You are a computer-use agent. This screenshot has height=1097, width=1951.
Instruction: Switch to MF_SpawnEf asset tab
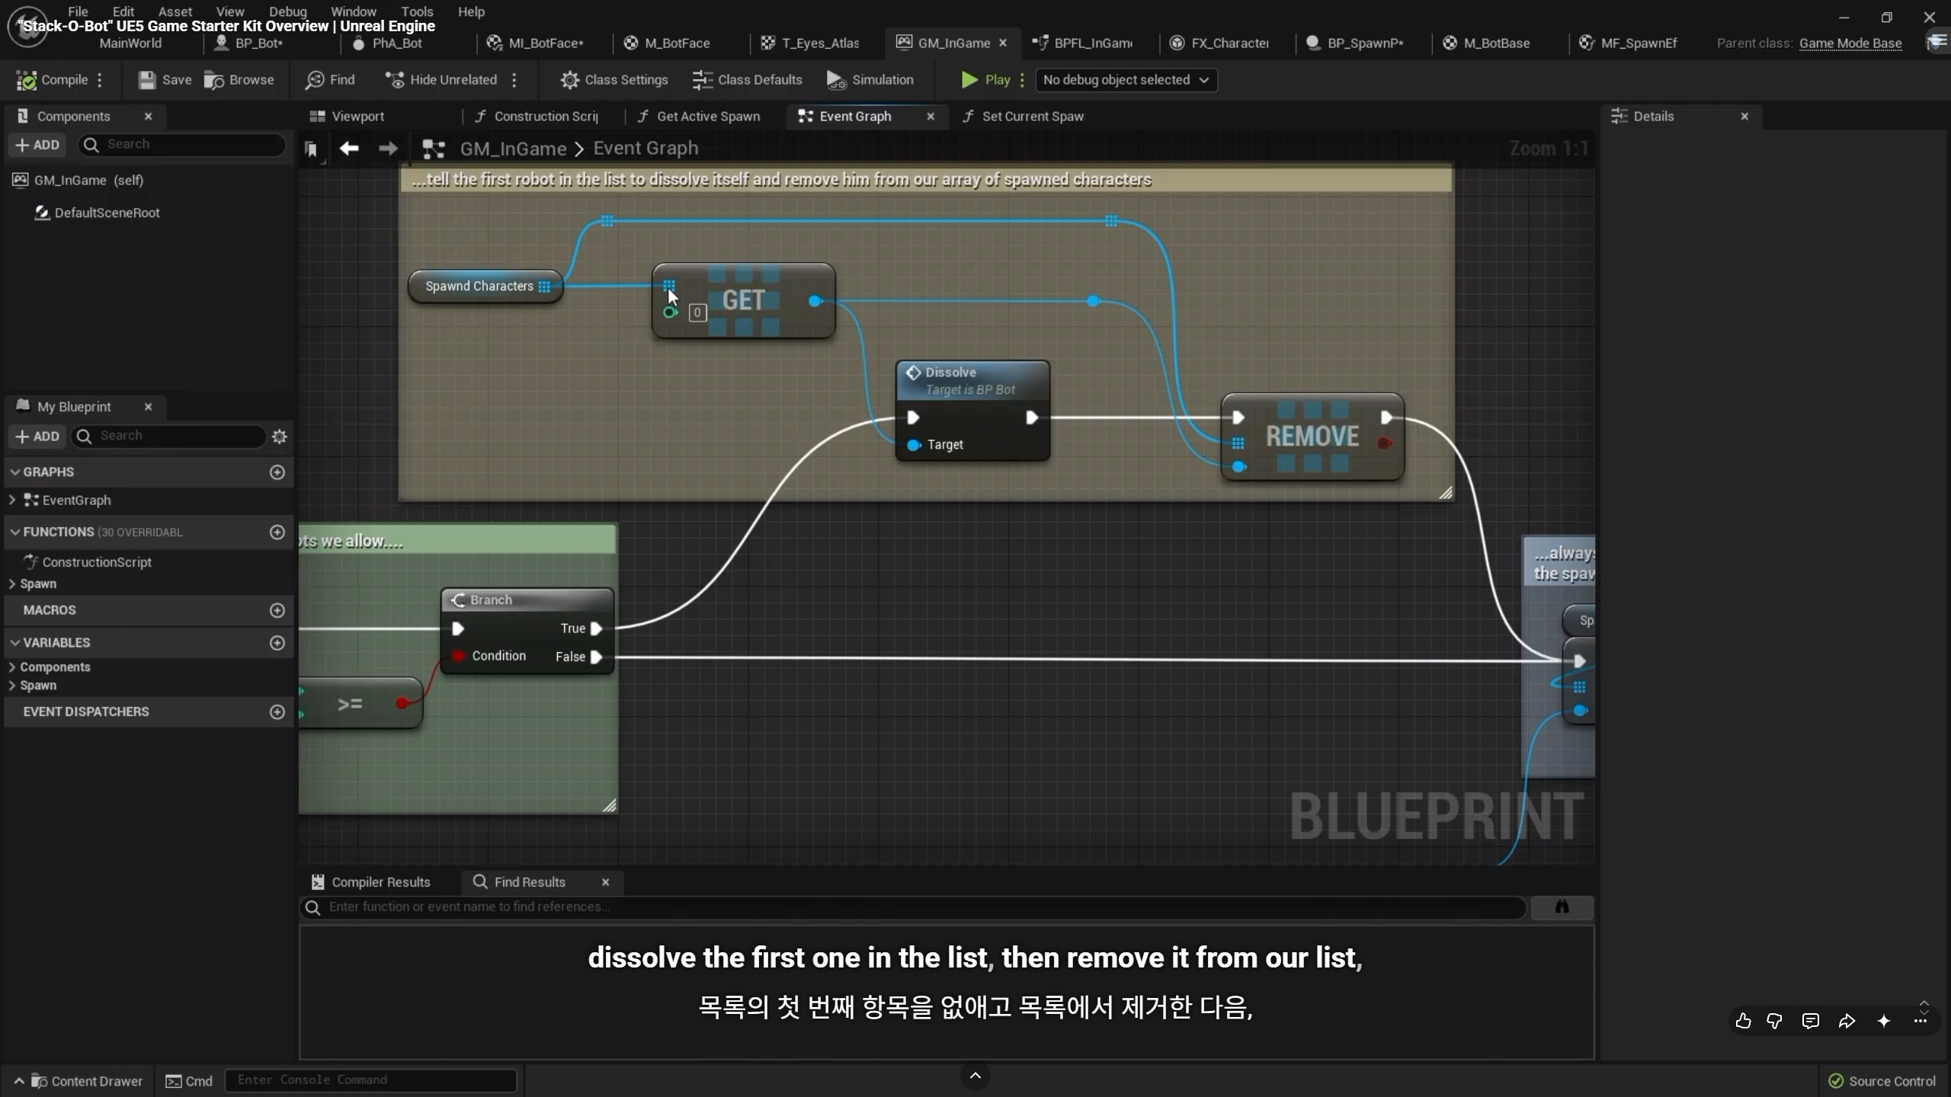tap(1639, 43)
